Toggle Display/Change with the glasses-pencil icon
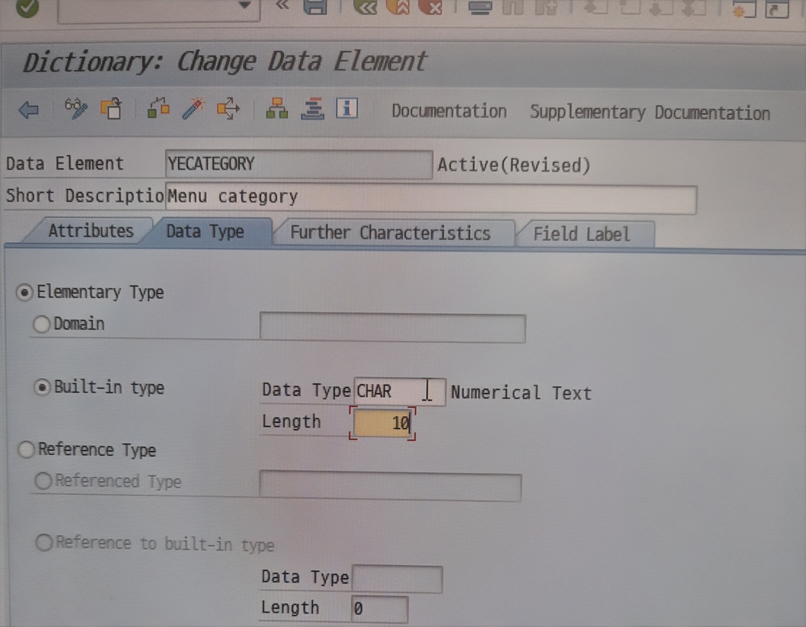Screen dimensions: 806x627 (76, 109)
